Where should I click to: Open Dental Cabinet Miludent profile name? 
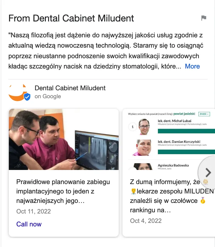[x=70, y=88]
